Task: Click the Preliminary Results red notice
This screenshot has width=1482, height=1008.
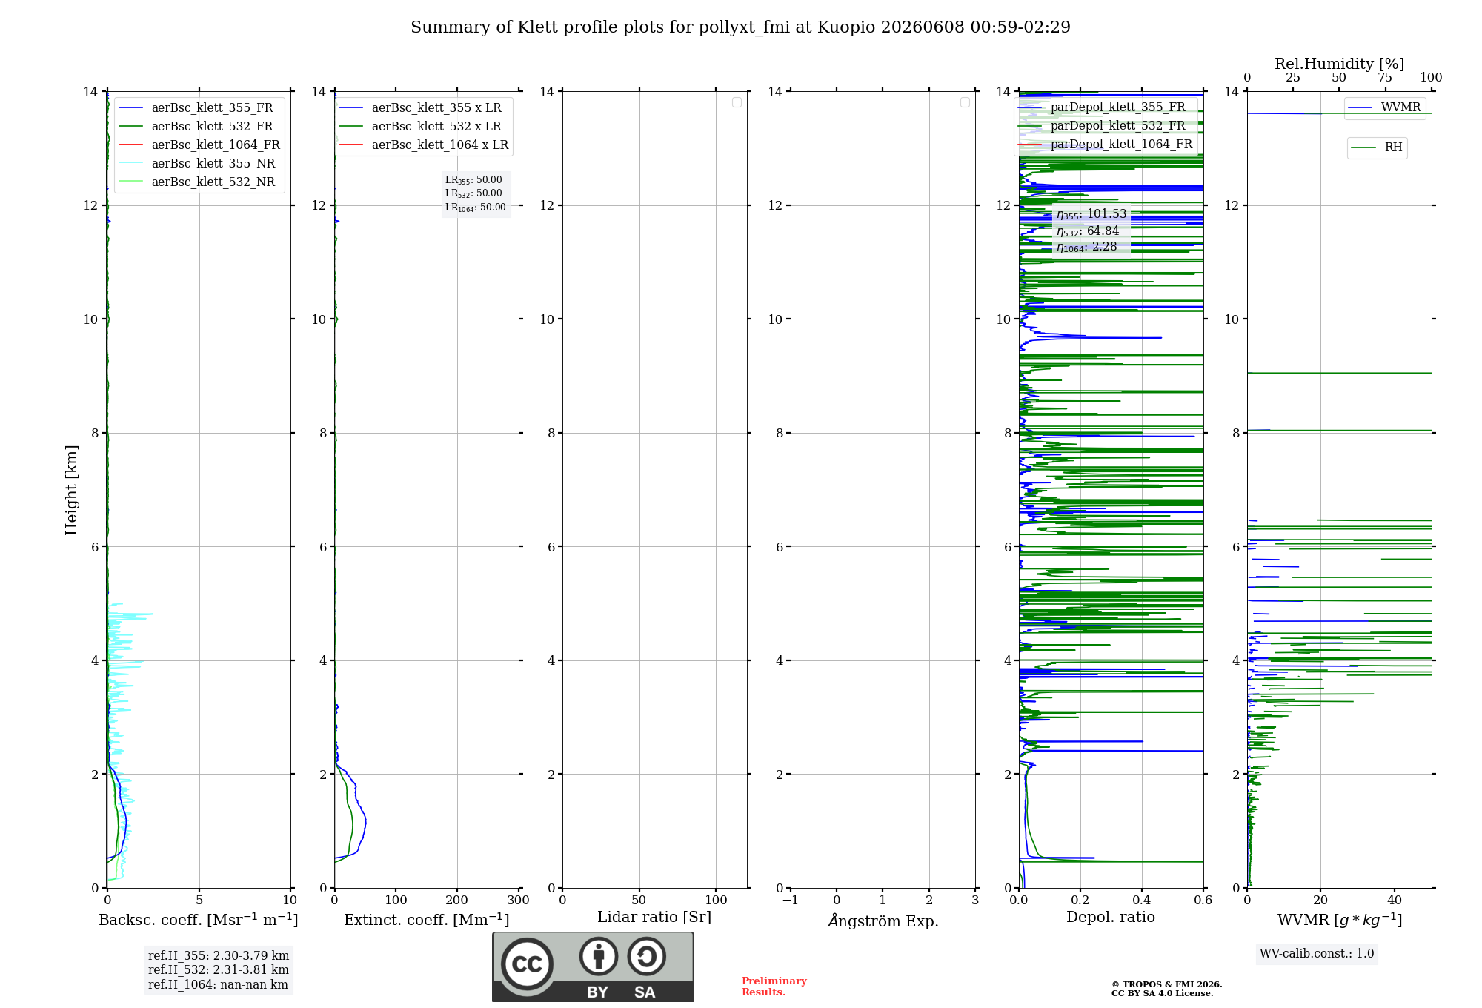Action: (x=774, y=987)
